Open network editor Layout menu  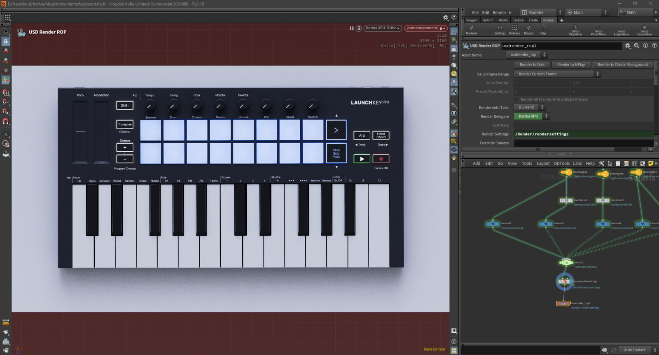[543, 164]
